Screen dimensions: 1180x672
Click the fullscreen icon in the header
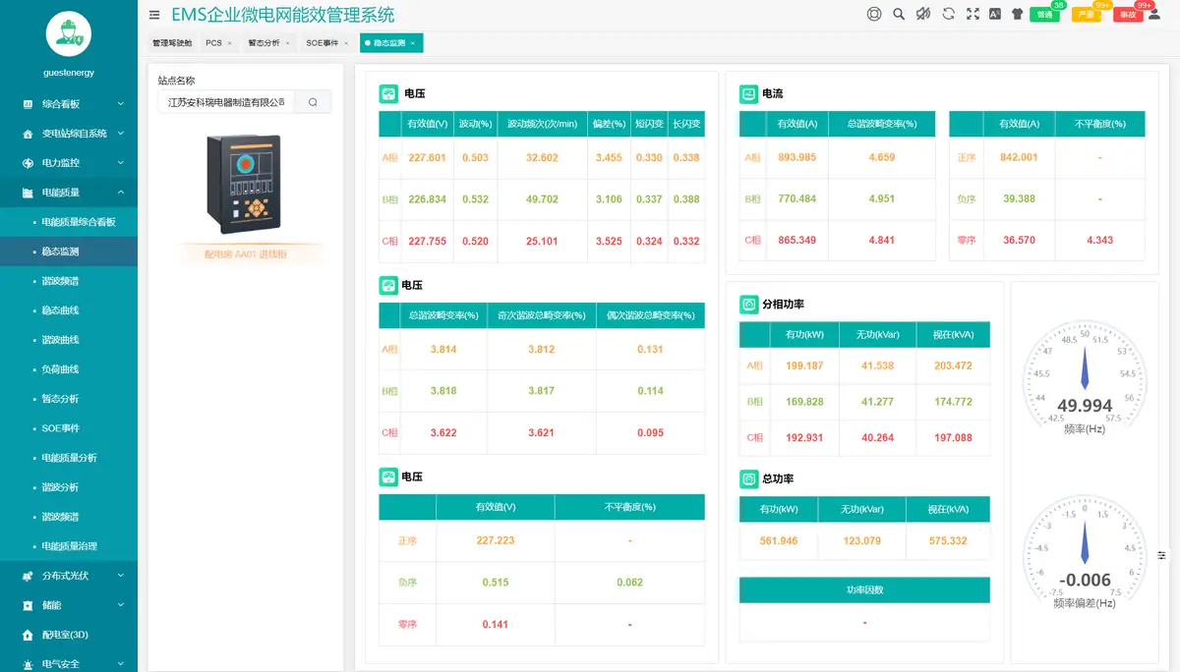(x=972, y=14)
